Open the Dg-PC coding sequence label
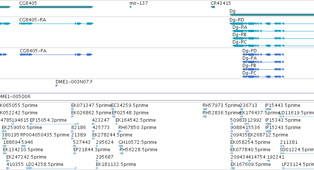 pyautogui.click(x=249, y=73)
